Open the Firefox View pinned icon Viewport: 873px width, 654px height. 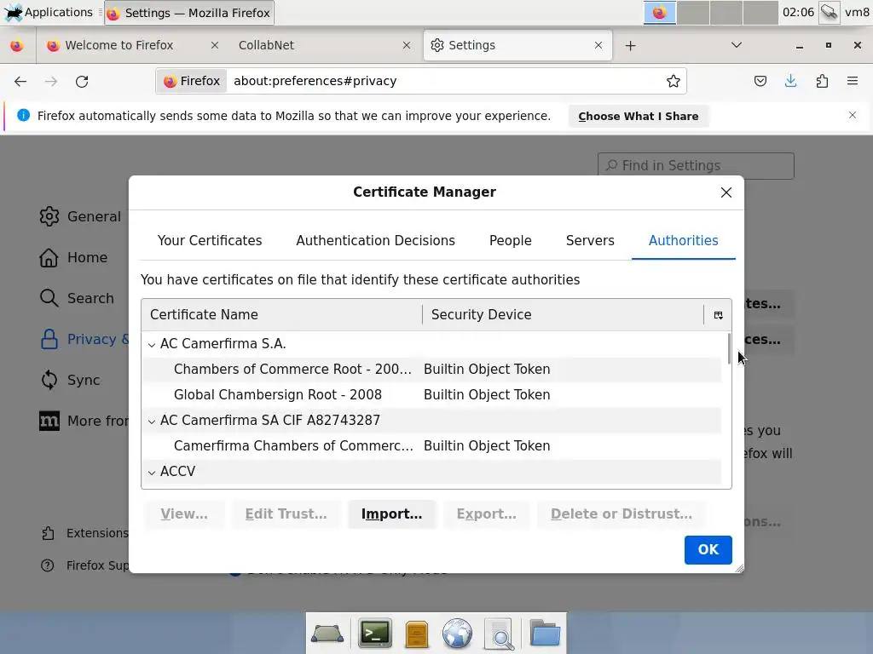[x=17, y=46]
